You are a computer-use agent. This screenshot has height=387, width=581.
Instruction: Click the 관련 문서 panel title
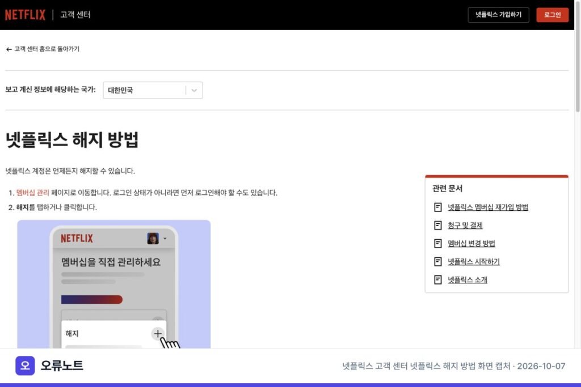(x=447, y=188)
